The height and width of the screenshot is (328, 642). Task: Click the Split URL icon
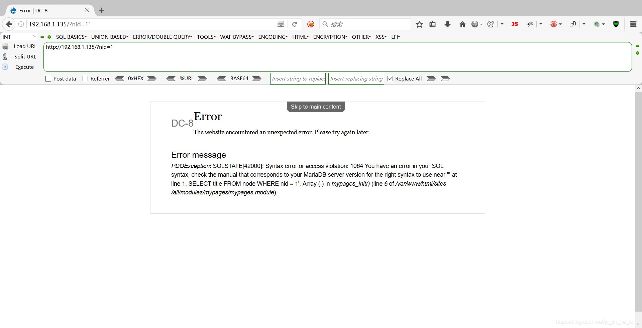pos(5,56)
